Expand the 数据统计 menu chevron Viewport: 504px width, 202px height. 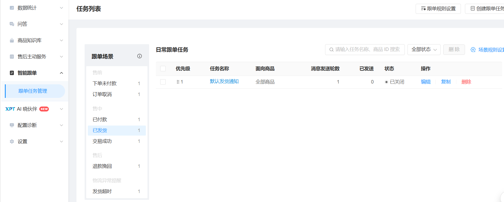[x=62, y=8]
